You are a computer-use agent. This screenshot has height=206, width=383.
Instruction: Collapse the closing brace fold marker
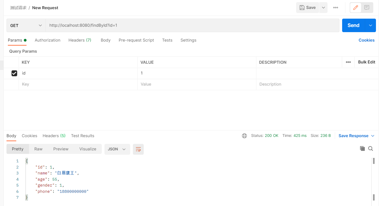click(26, 197)
